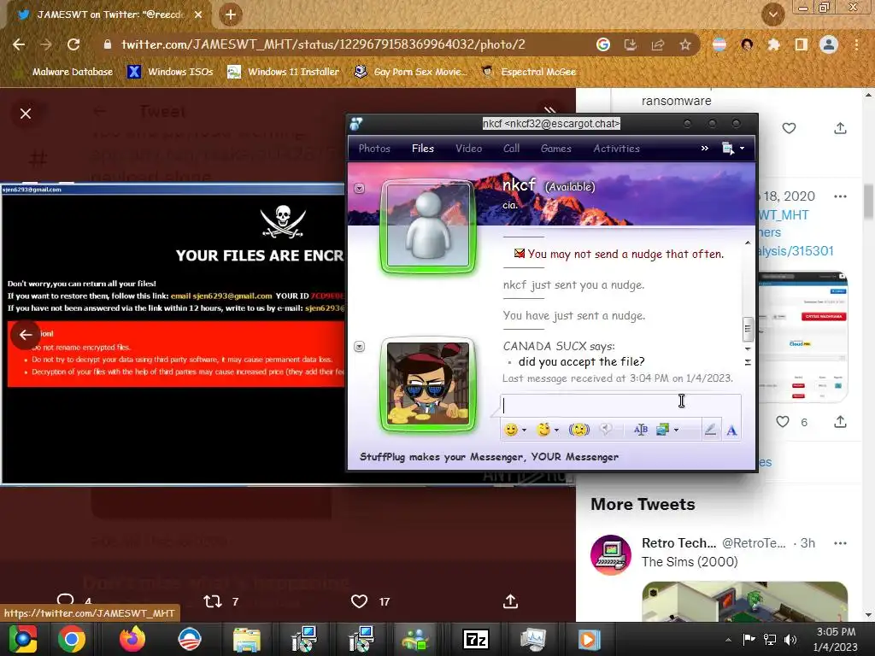Open a new browser tab
The height and width of the screenshot is (656, 875).
231,15
